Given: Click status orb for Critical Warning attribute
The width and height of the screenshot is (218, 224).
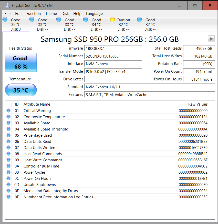Looking at the screenshot, I should pyautogui.click(x=8, y=111).
